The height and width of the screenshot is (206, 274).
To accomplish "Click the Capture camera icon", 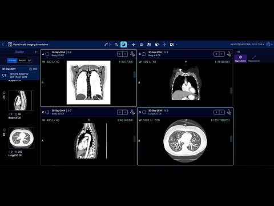I will pos(142,45).
